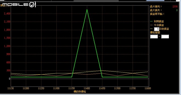Select the 到期損益 legend label
The image size is (181, 95).
[159, 21]
